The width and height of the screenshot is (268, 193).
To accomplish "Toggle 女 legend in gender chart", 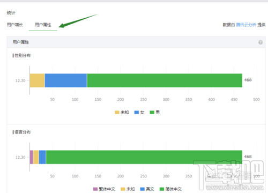I will [139, 112].
